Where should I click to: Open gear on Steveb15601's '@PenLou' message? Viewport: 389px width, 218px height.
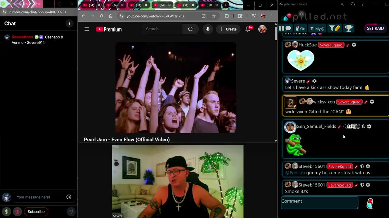pos(368,166)
